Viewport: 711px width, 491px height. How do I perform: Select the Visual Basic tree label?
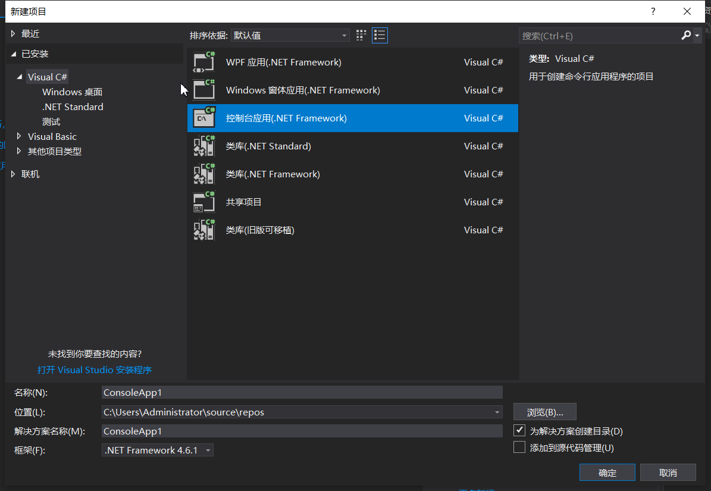[52, 136]
